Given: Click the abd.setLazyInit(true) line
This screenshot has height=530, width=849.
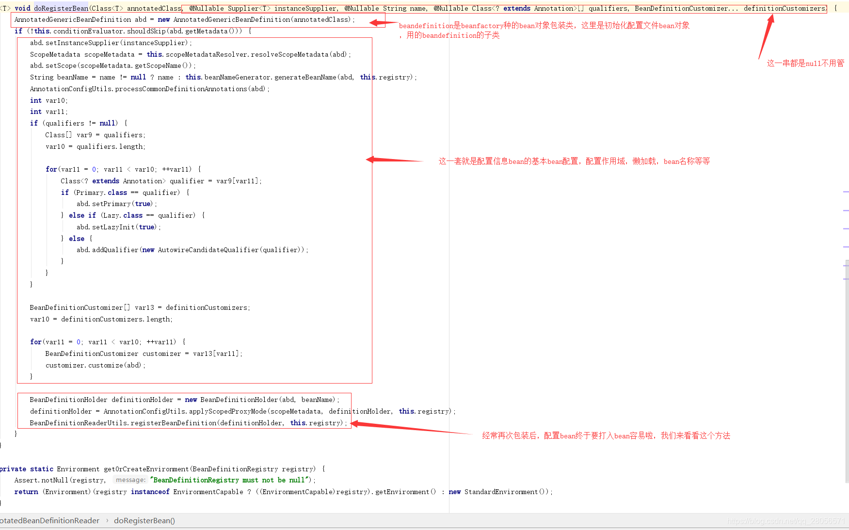Looking at the screenshot, I should 119,227.
